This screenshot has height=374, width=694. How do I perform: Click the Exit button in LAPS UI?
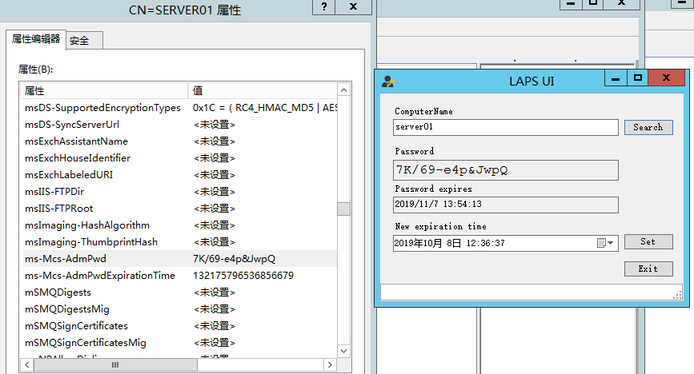[x=648, y=269]
